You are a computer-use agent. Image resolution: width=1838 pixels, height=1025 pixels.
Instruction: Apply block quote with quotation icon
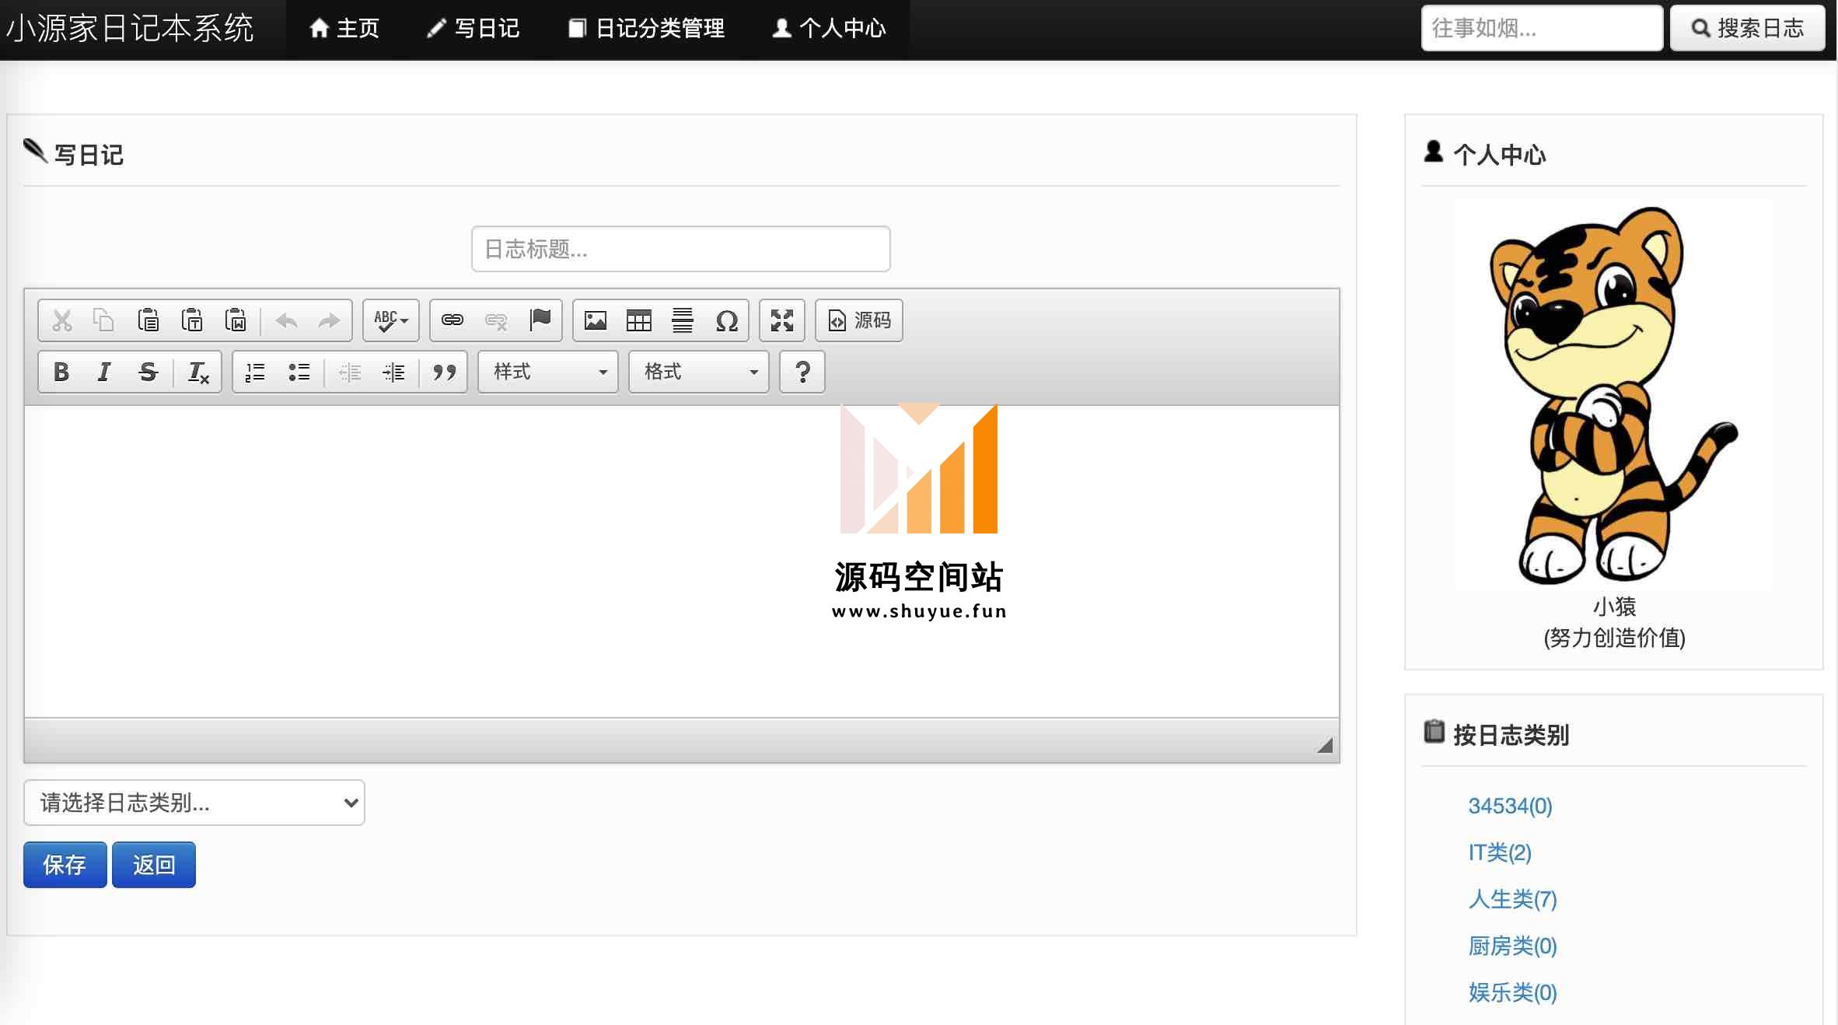444,372
